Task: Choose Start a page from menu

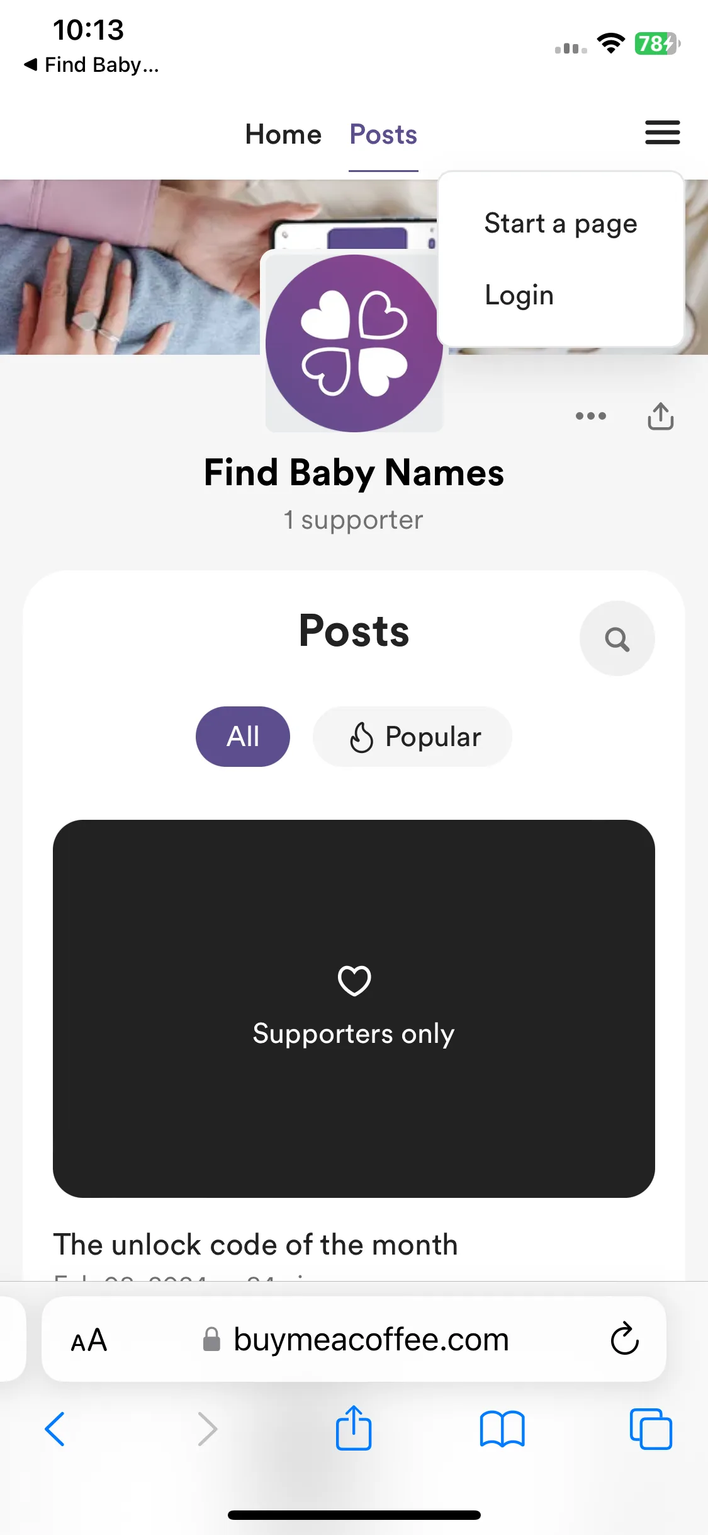Action: (x=561, y=224)
